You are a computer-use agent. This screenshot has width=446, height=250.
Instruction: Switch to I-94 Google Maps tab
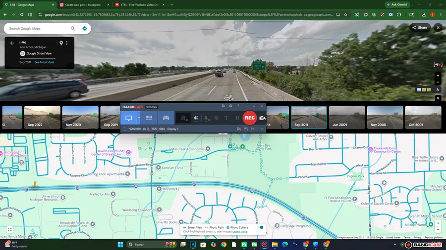[28, 5]
